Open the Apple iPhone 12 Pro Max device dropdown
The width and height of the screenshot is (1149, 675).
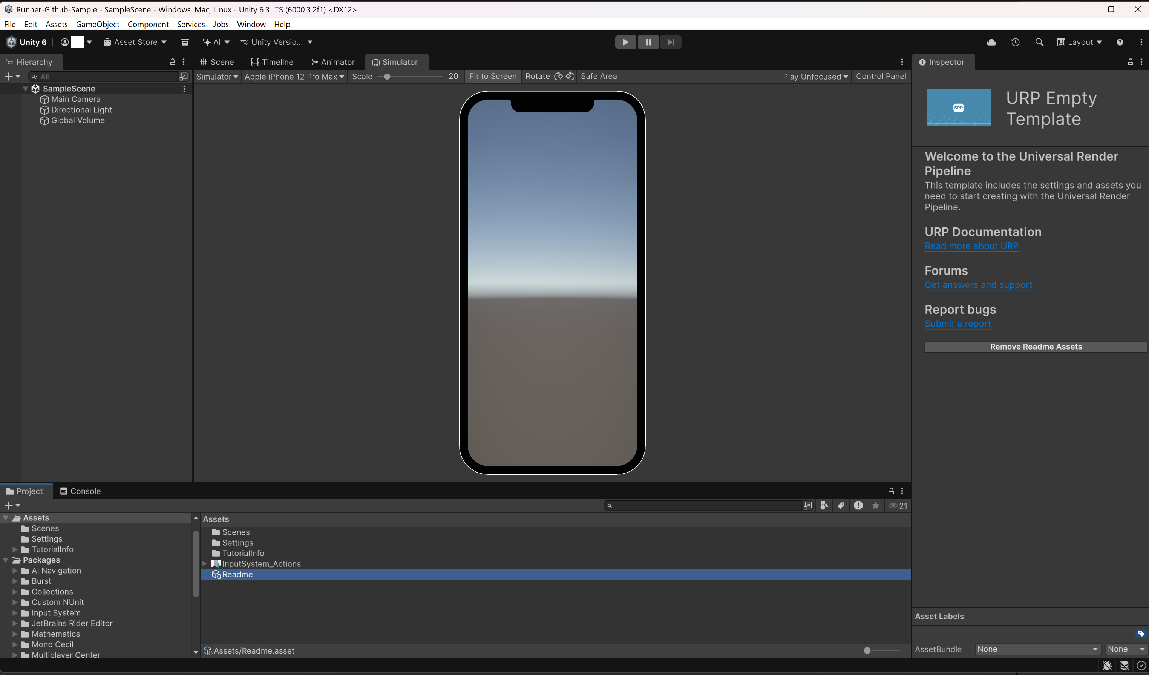click(294, 76)
